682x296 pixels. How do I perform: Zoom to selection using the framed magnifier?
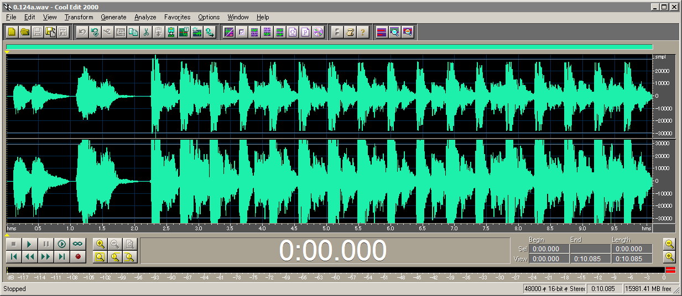(100, 257)
